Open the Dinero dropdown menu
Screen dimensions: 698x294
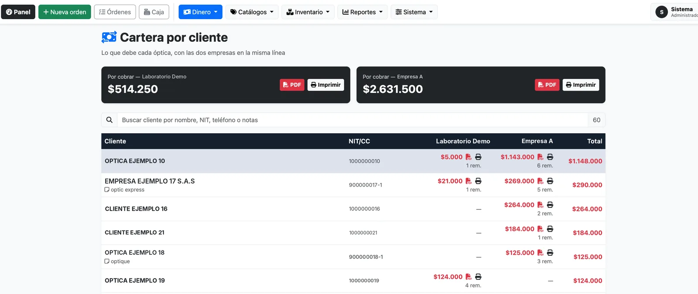click(x=200, y=12)
